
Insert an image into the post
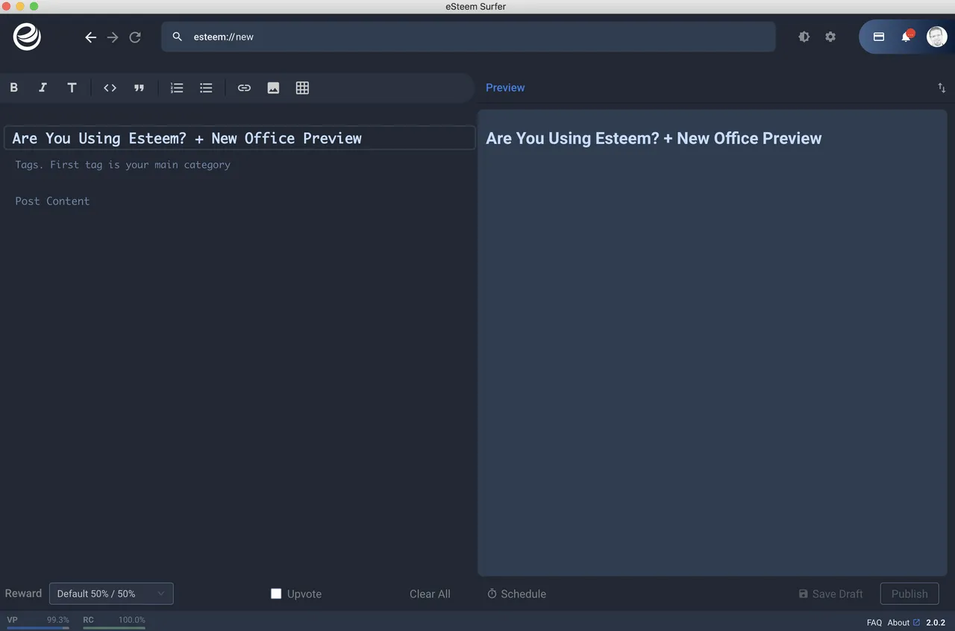point(273,88)
